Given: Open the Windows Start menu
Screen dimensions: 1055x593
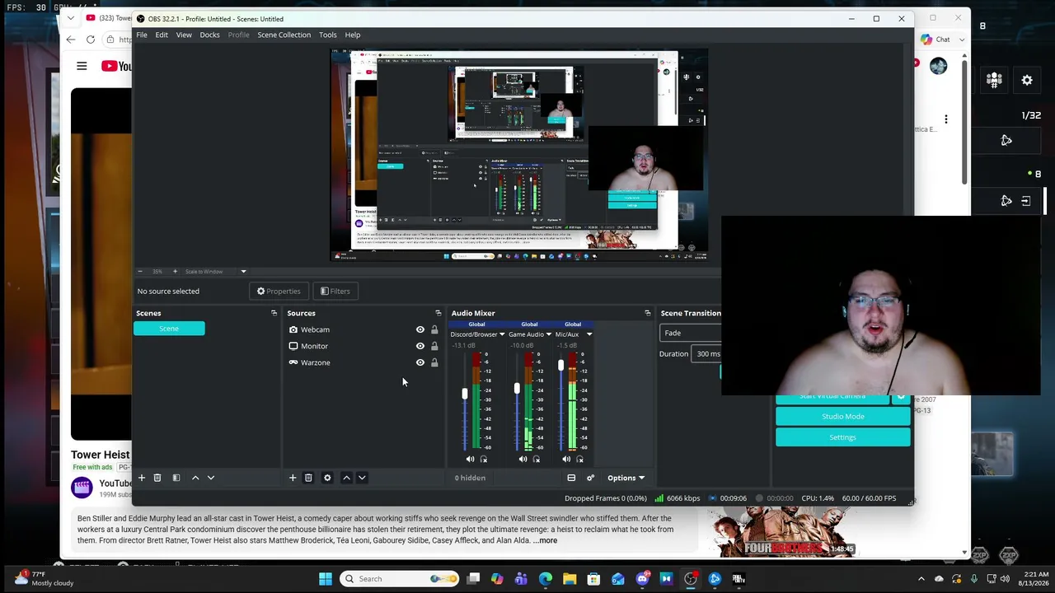Looking at the screenshot, I should click(326, 579).
